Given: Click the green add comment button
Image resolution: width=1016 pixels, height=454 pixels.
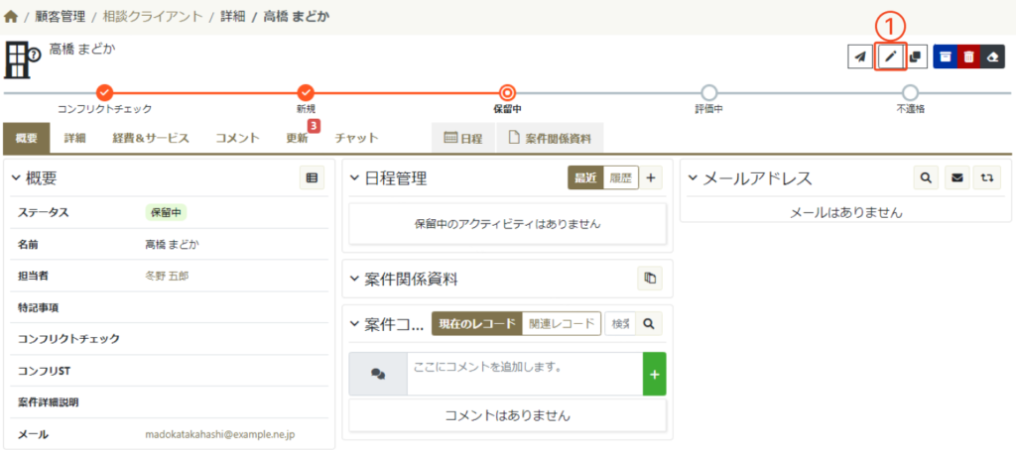Looking at the screenshot, I should click(654, 374).
